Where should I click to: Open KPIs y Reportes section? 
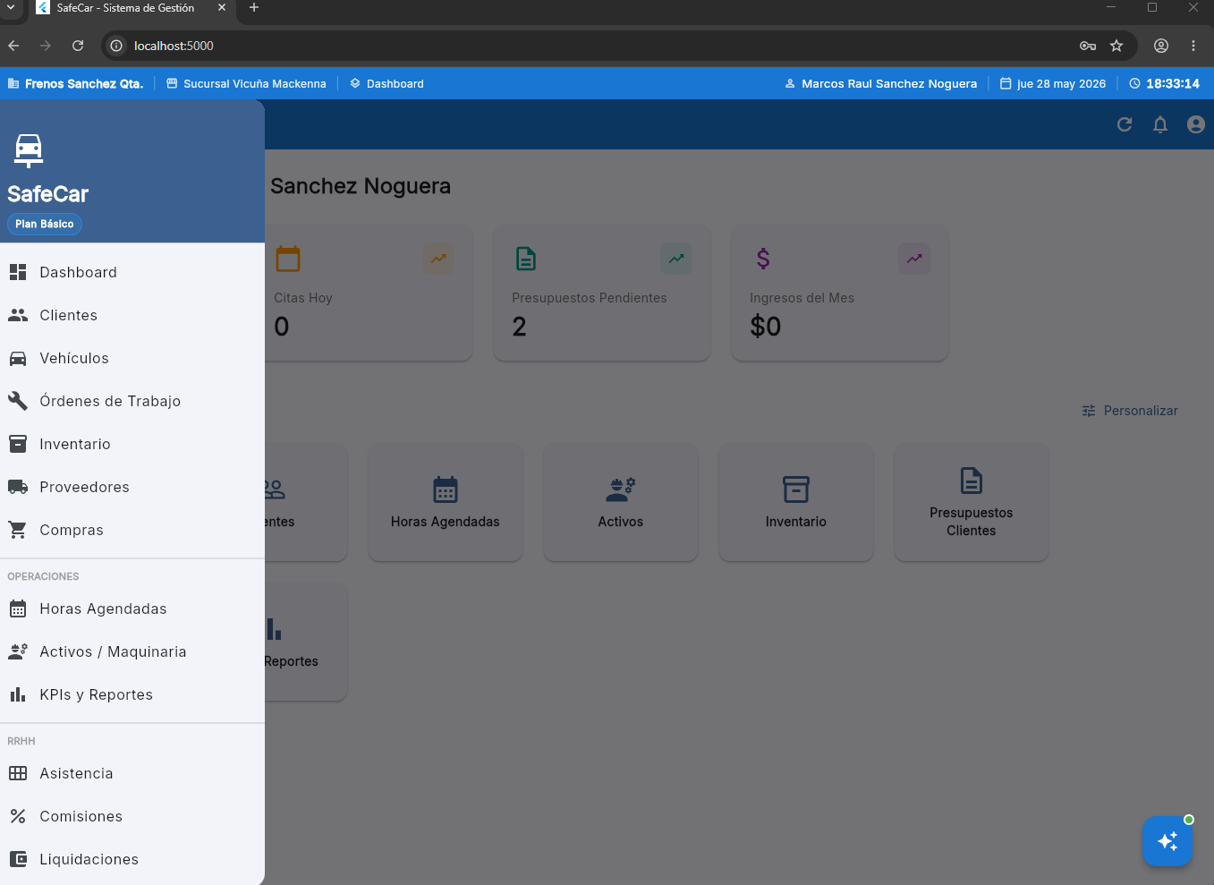coord(132,694)
